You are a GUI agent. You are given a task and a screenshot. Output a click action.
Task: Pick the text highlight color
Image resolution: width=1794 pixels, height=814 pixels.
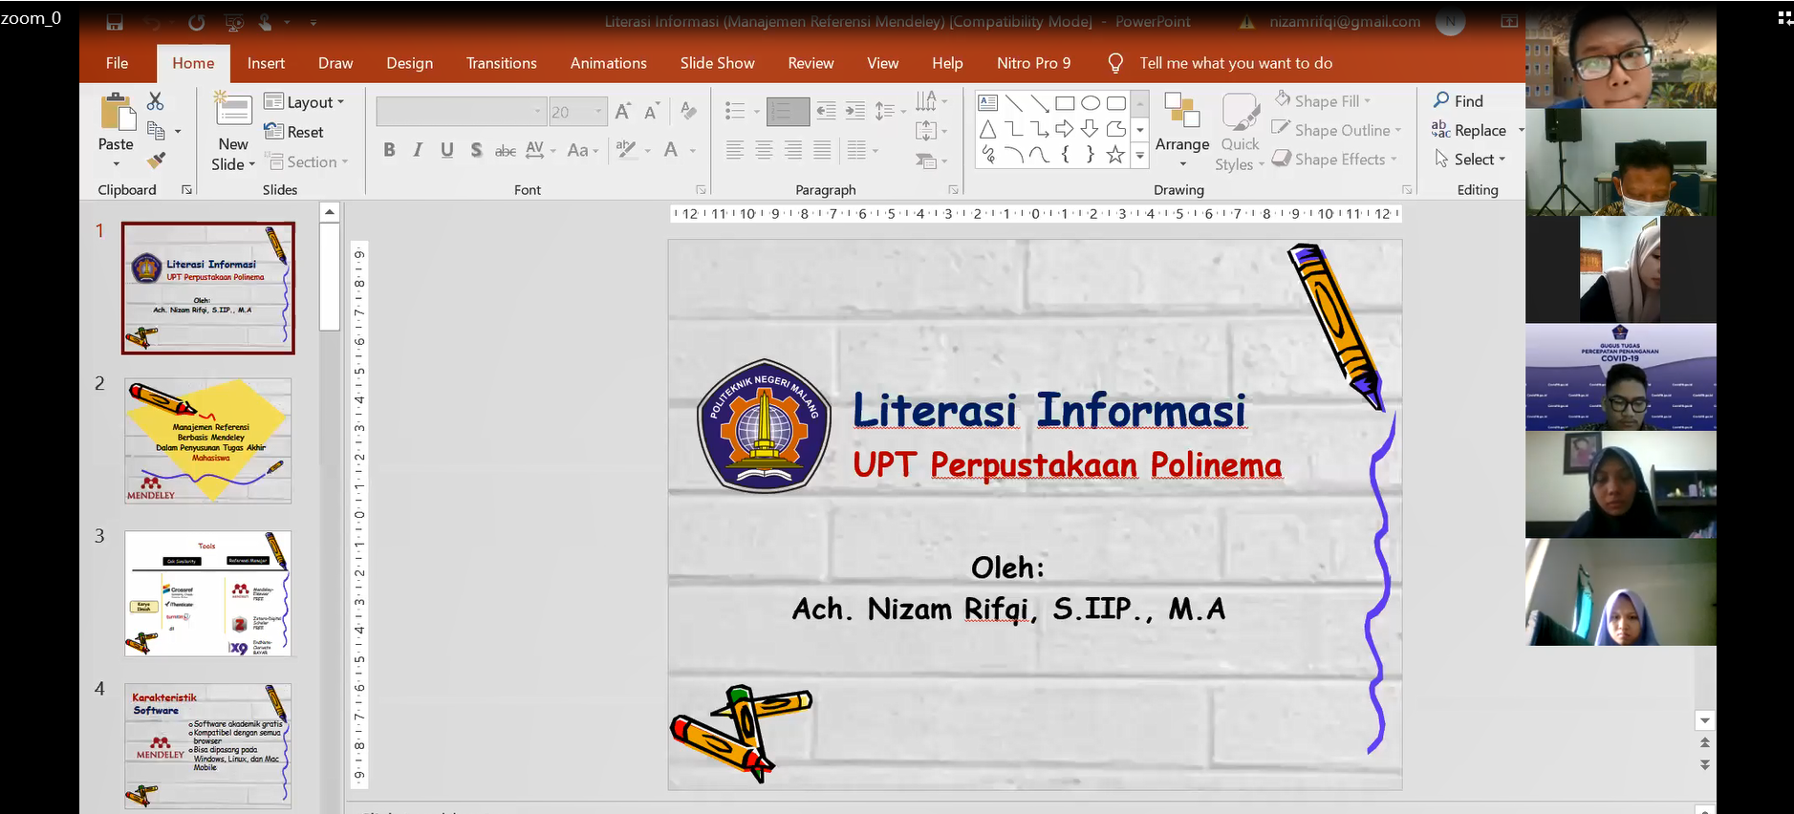632,150
